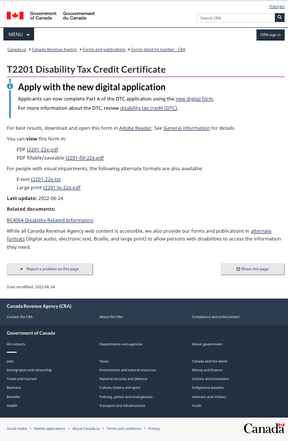This screenshot has height=441, width=288.
Task: Open CRA sign in
Action: 270,35
